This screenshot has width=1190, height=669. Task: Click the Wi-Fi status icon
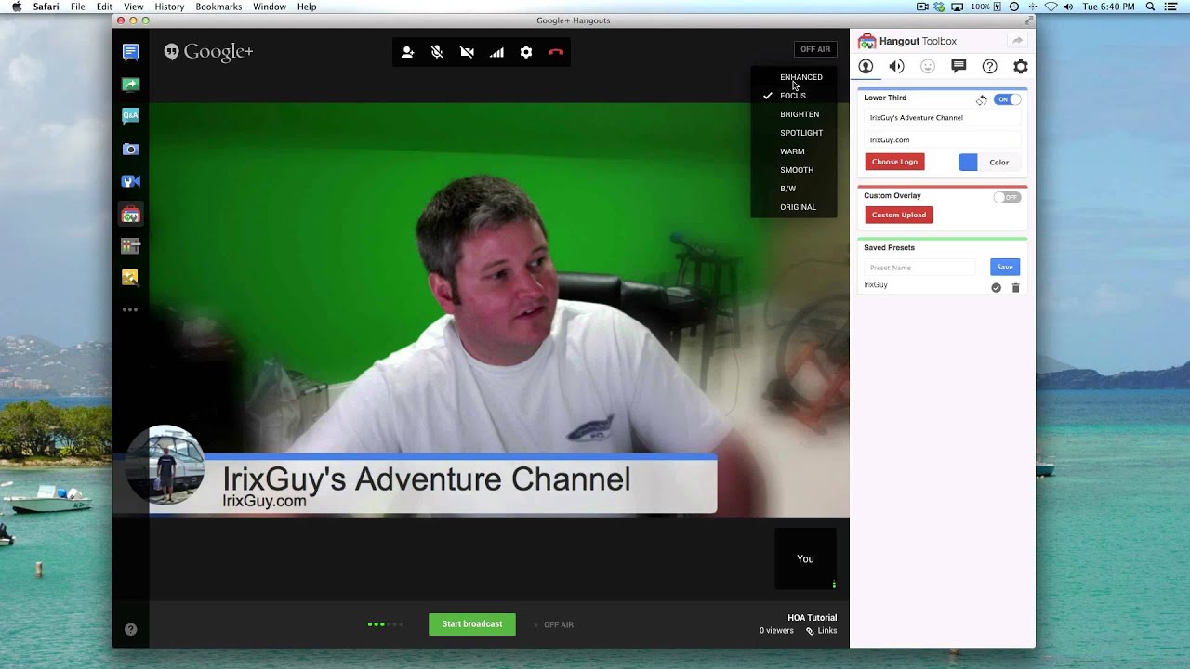click(x=1051, y=7)
